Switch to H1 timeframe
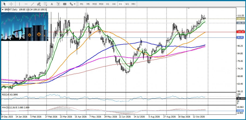This screenshot has height=120, width=246. click(x=108, y=4)
